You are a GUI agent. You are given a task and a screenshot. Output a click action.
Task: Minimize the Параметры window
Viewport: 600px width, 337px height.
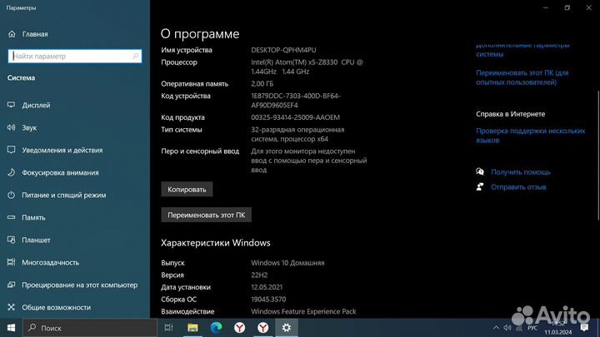(x=546, y=7)
